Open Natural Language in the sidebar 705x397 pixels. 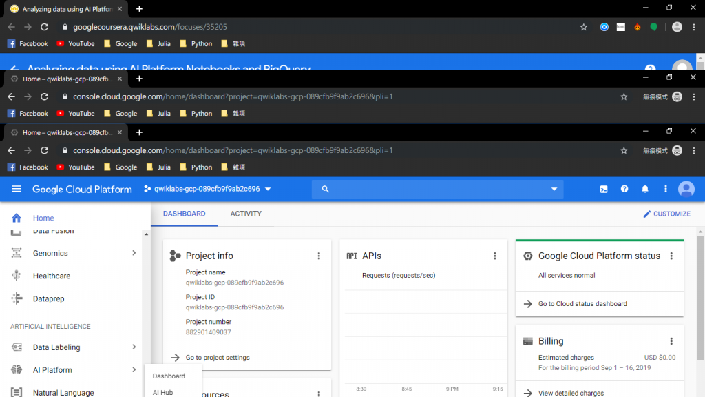[63, 392]
